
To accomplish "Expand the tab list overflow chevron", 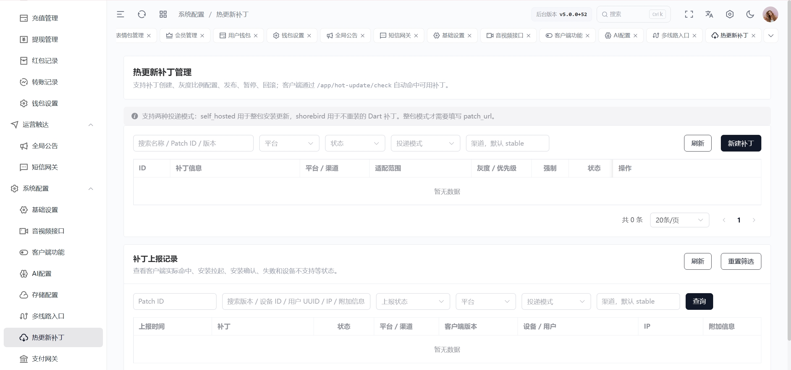I will coord(771,35).
